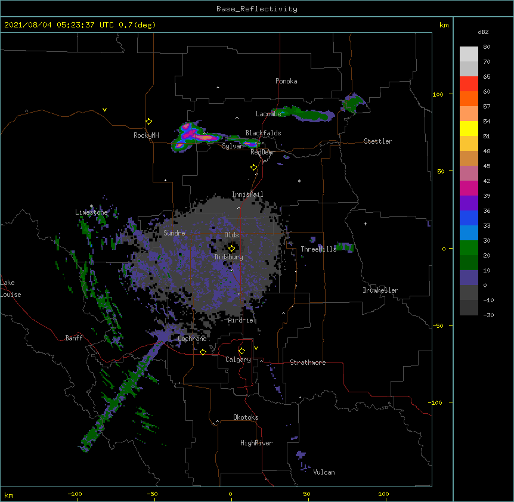Select the light blue 30-33 dBZ swatch
The height and width of the screenshot is (502, 514).
coord(469,233)
